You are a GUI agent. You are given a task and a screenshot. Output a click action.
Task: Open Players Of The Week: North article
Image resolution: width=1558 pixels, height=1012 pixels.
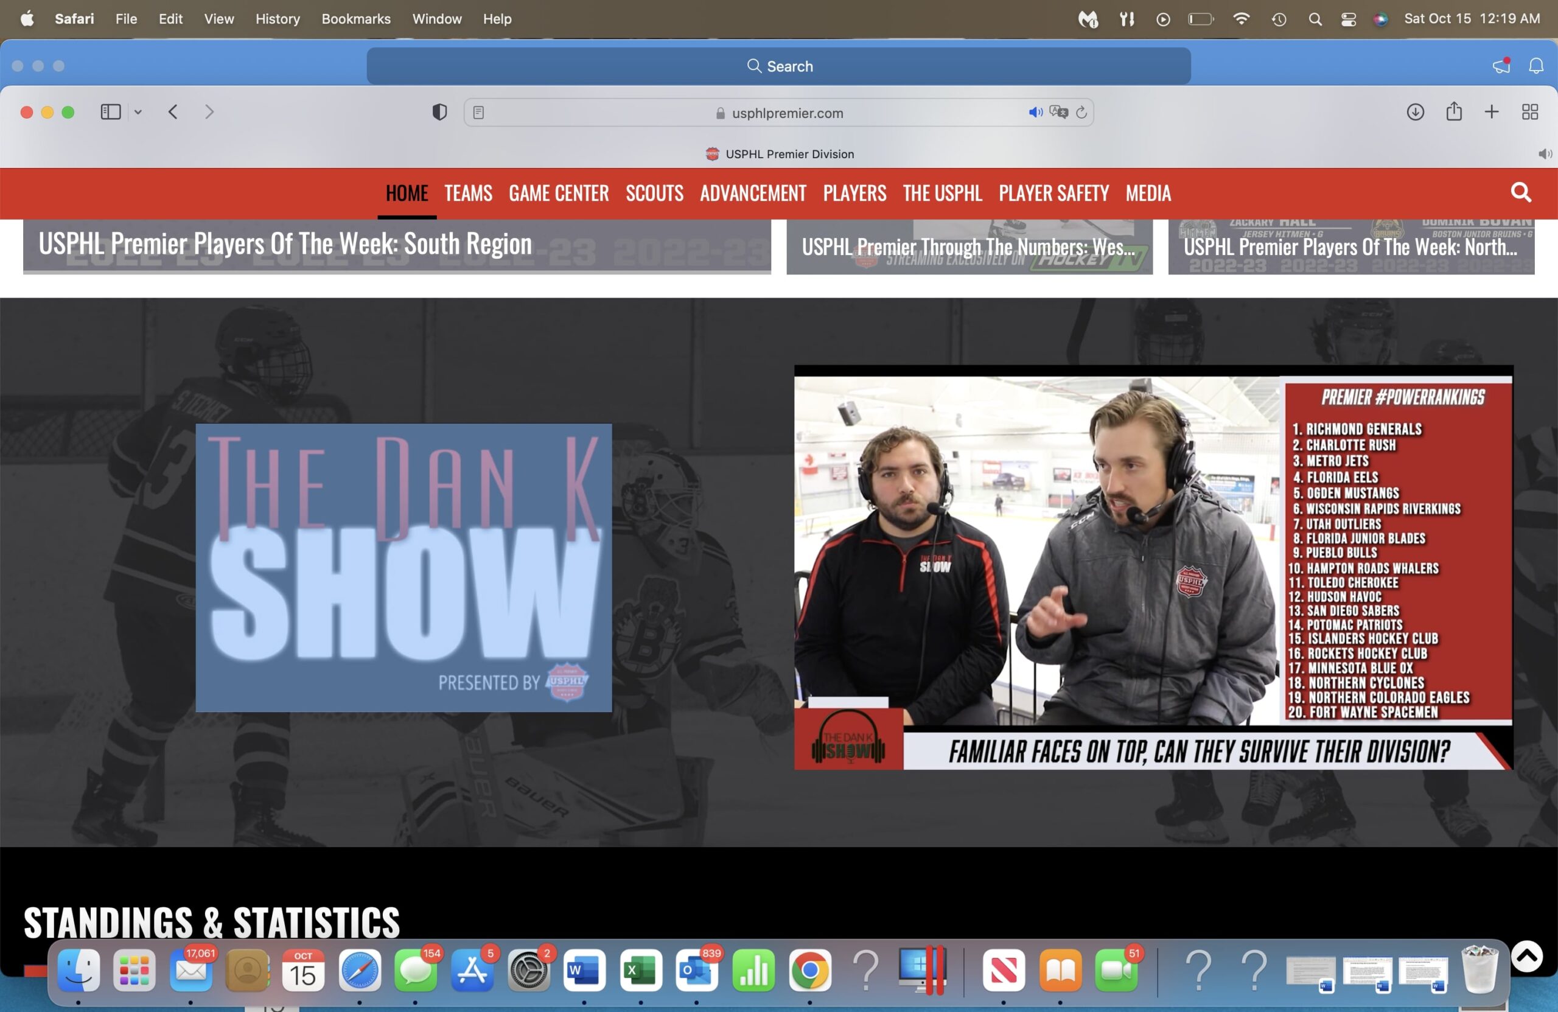(1351, 246)
